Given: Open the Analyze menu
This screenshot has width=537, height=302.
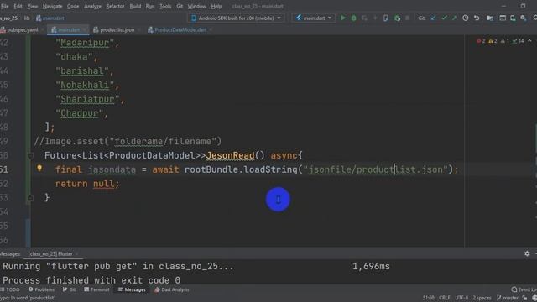Looking at the screenshot, I should coord(92,6).
